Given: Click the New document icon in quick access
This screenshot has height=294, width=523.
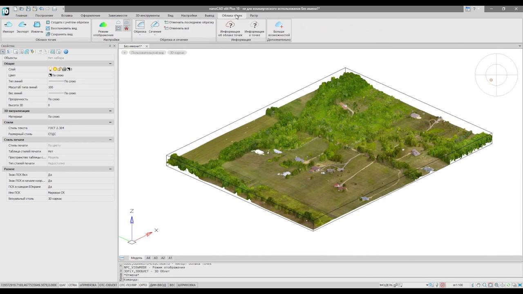Looking at the screenshot, I should pyautogui.click(x=16, y=9).
